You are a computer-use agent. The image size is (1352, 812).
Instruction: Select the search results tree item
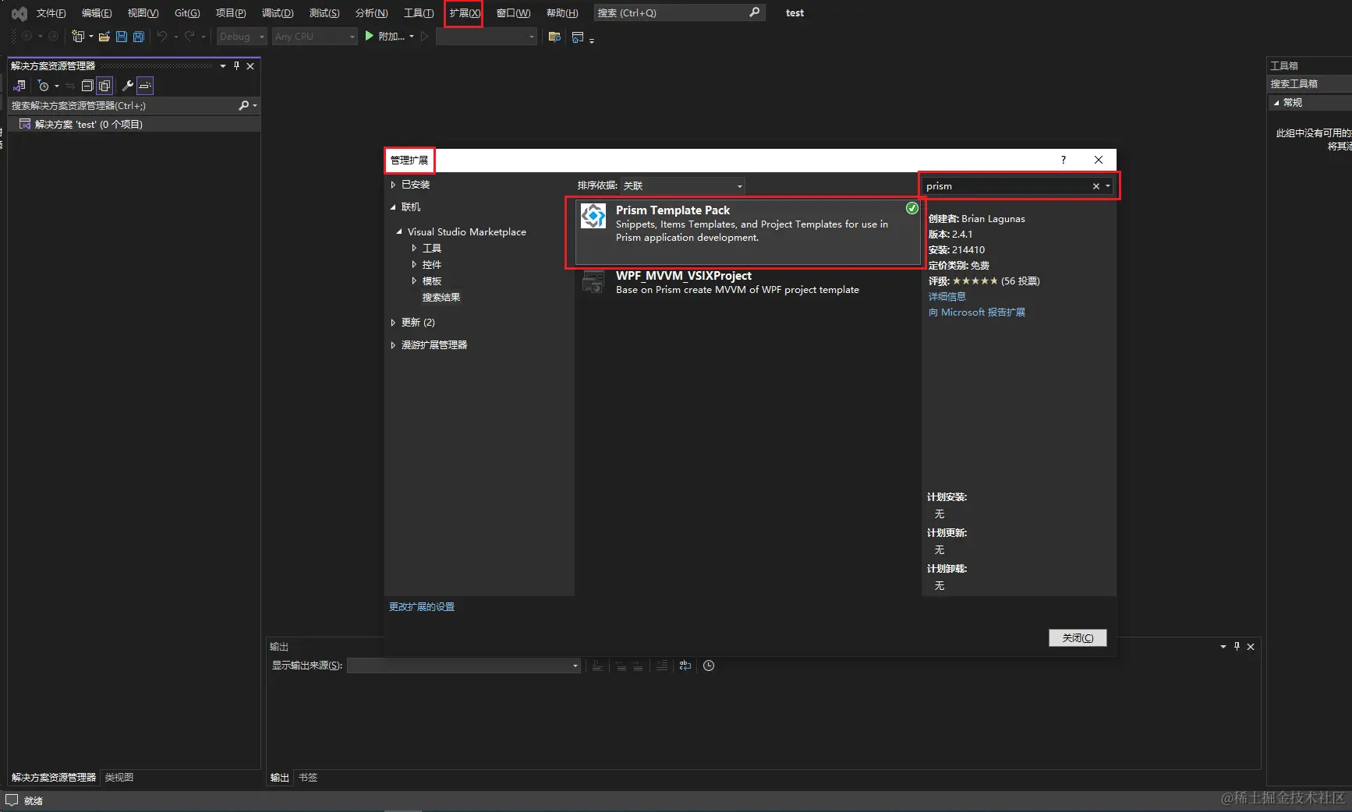[x=441, y=298]
